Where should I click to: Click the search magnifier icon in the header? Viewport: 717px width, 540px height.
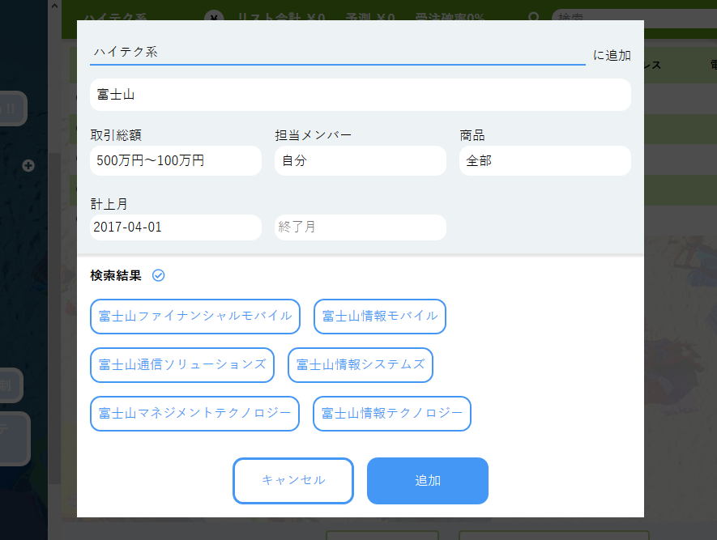pyautogui.click(x=533, y=17)
